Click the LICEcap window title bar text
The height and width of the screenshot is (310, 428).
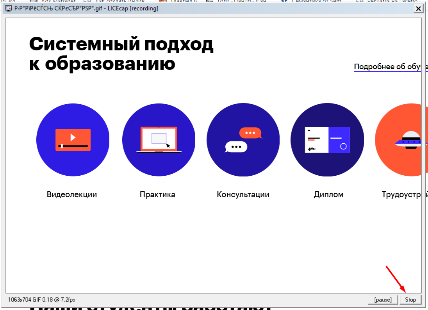(86, 8)
